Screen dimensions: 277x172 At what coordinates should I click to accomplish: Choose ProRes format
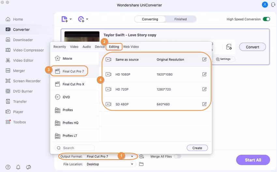(75, 110)
